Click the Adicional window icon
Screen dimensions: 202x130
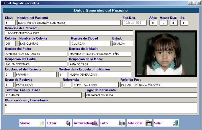click(x=148, y=123)
